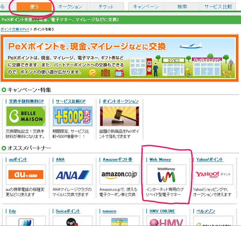
Task: Go to the 検索 tab
Action: pyautogui.click(x=182, y=6)
